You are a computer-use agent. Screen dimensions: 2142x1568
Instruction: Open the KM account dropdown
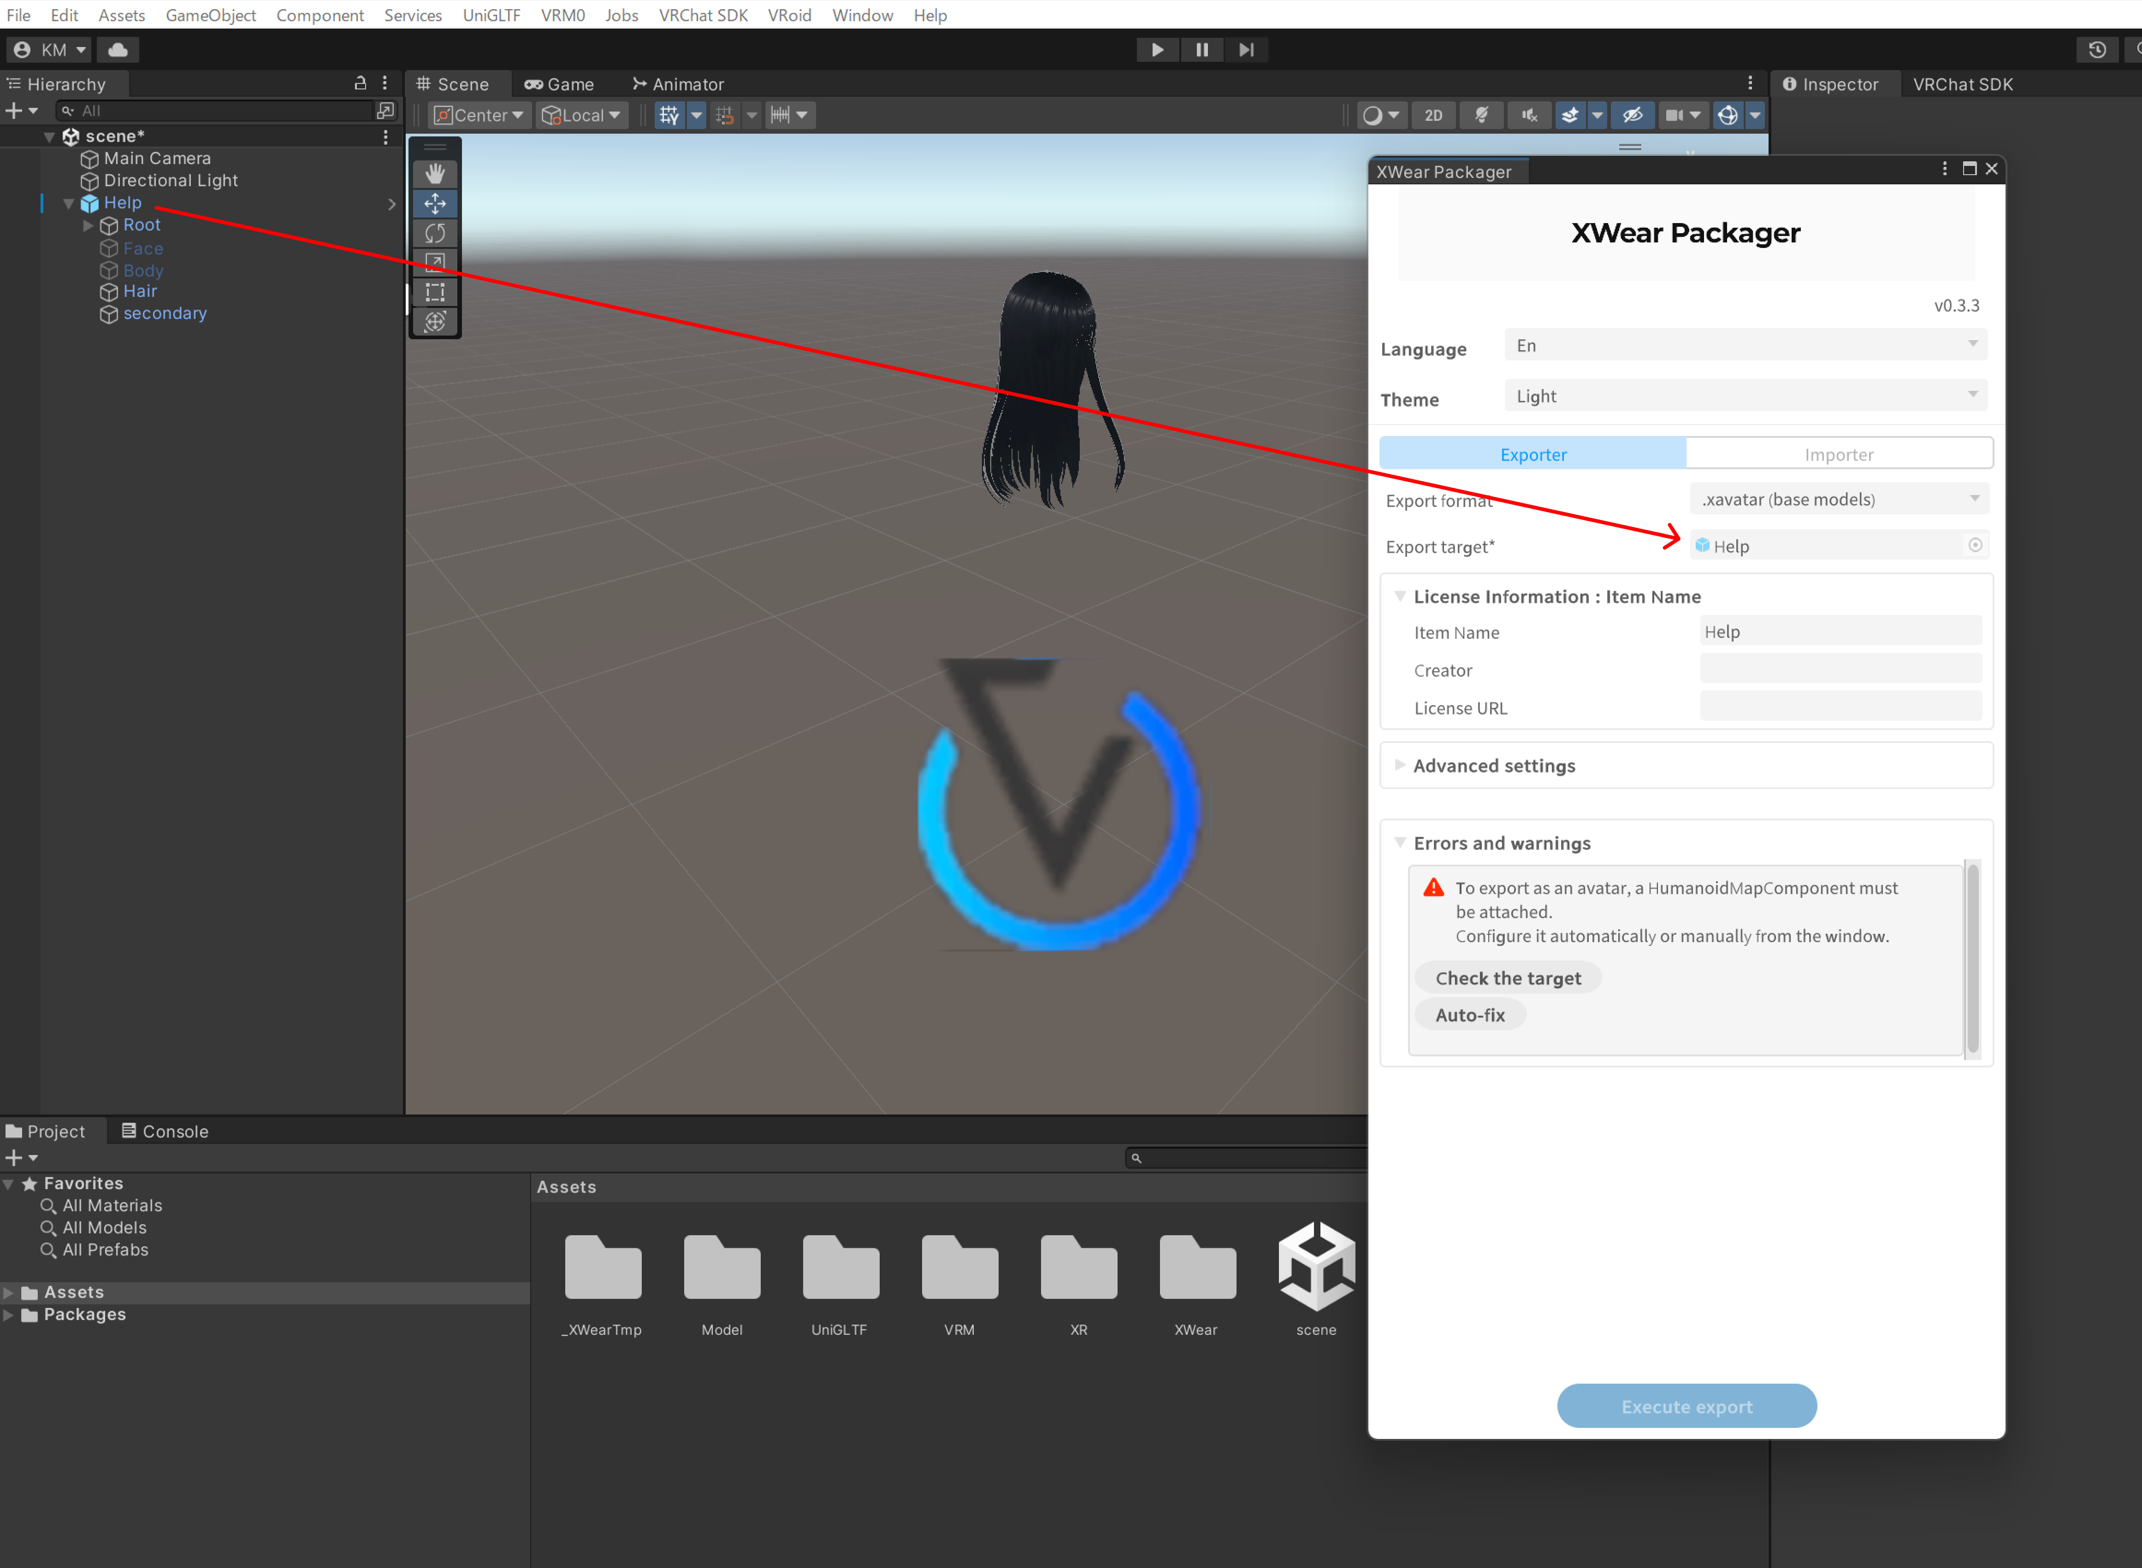click(x=50, y=49)
